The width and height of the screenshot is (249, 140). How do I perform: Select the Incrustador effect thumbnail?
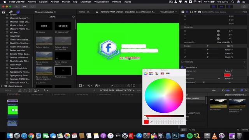tap(218, 103)
